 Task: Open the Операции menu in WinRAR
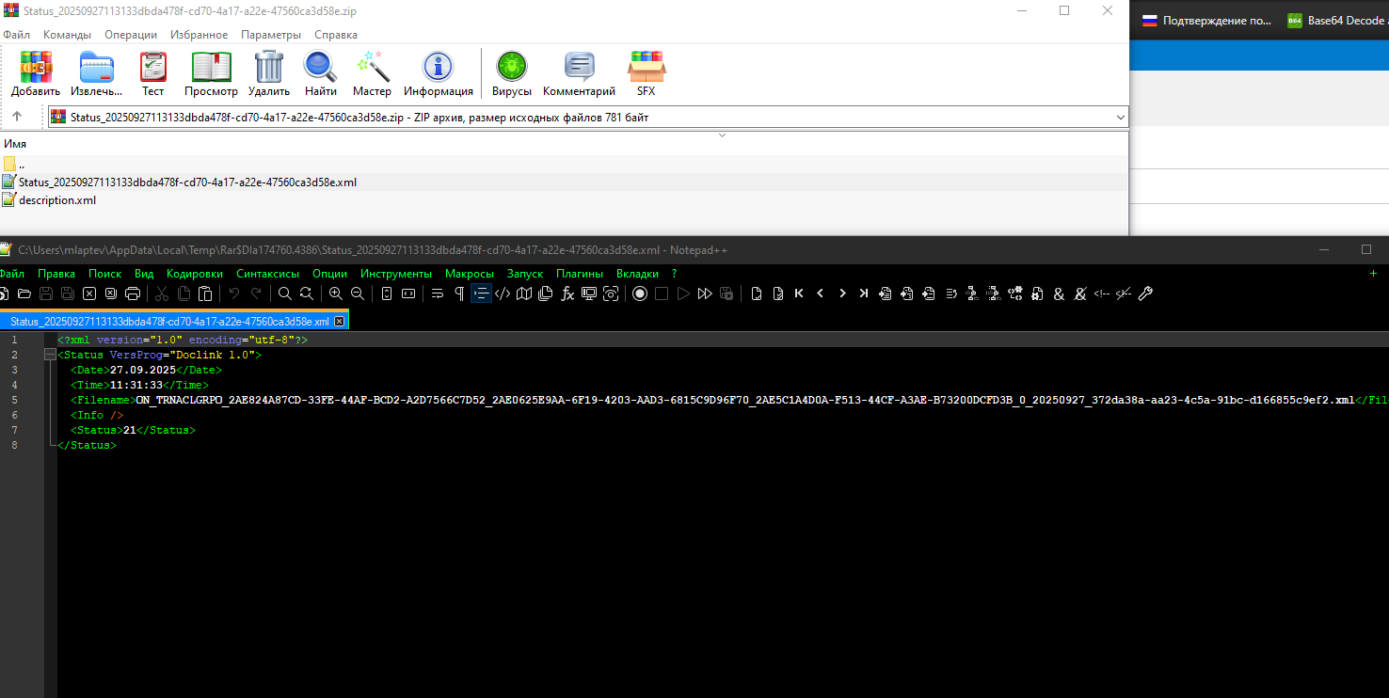coord(131,35)
